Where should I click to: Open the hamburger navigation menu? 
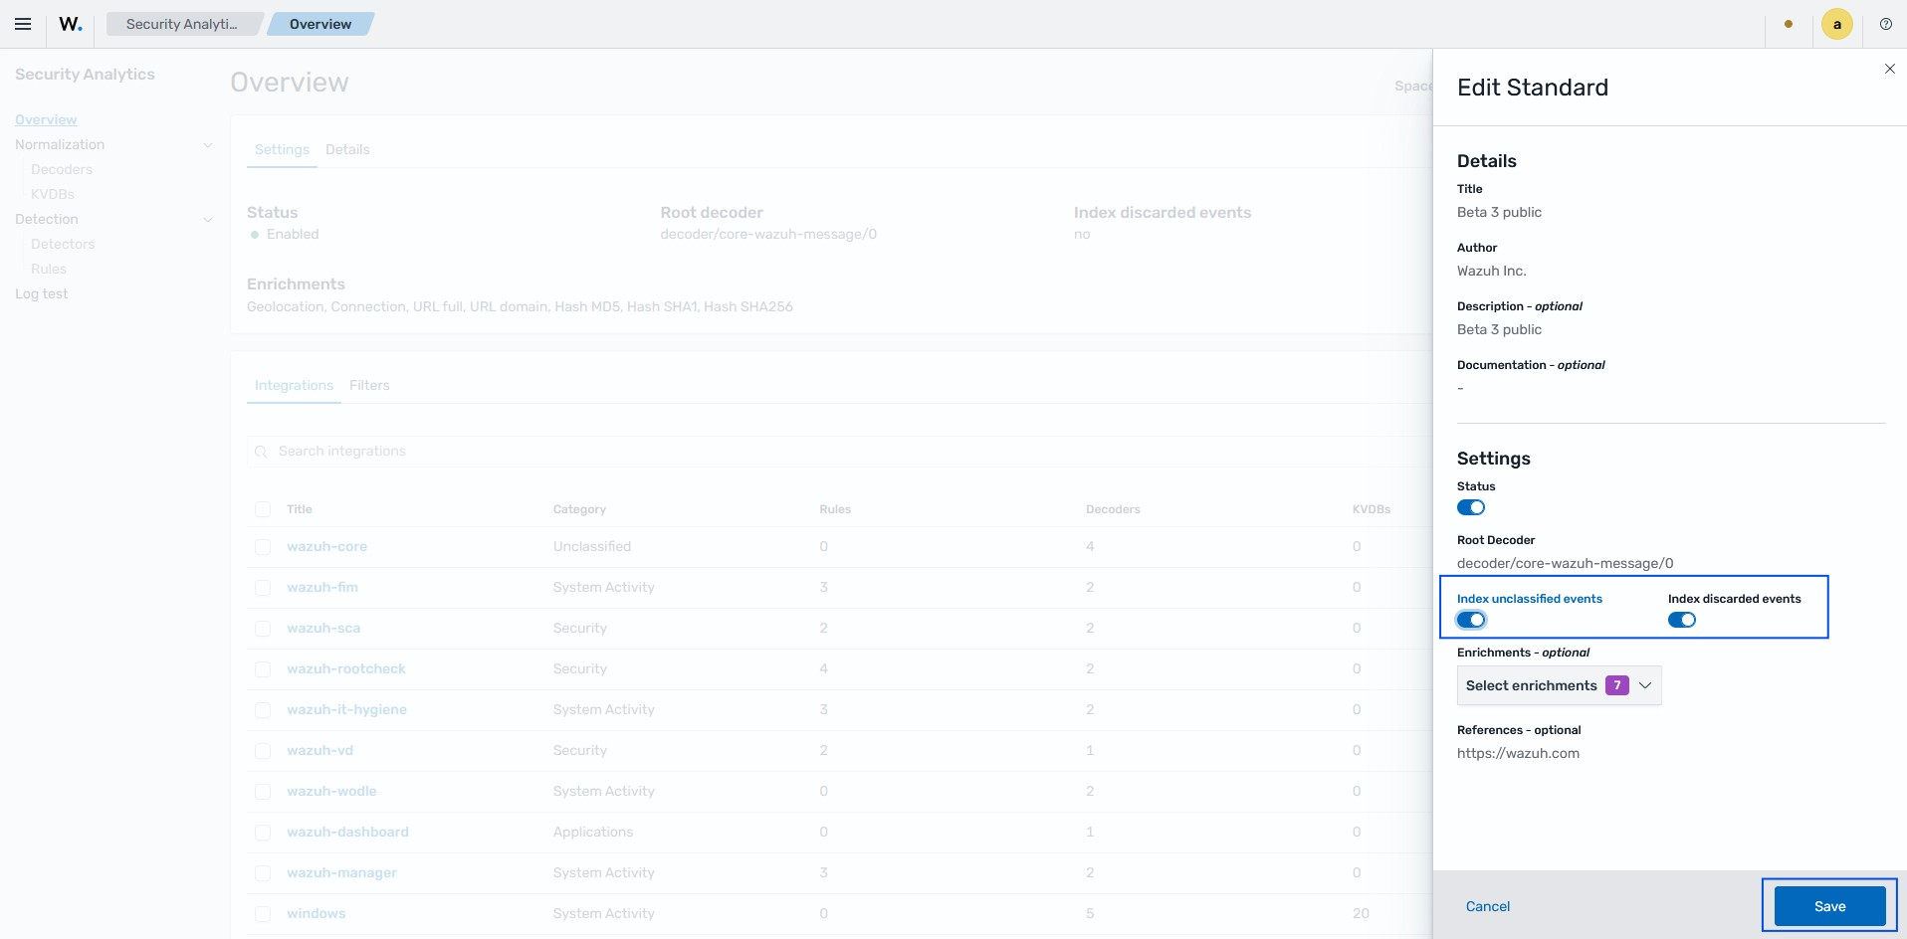pos(23,24)
